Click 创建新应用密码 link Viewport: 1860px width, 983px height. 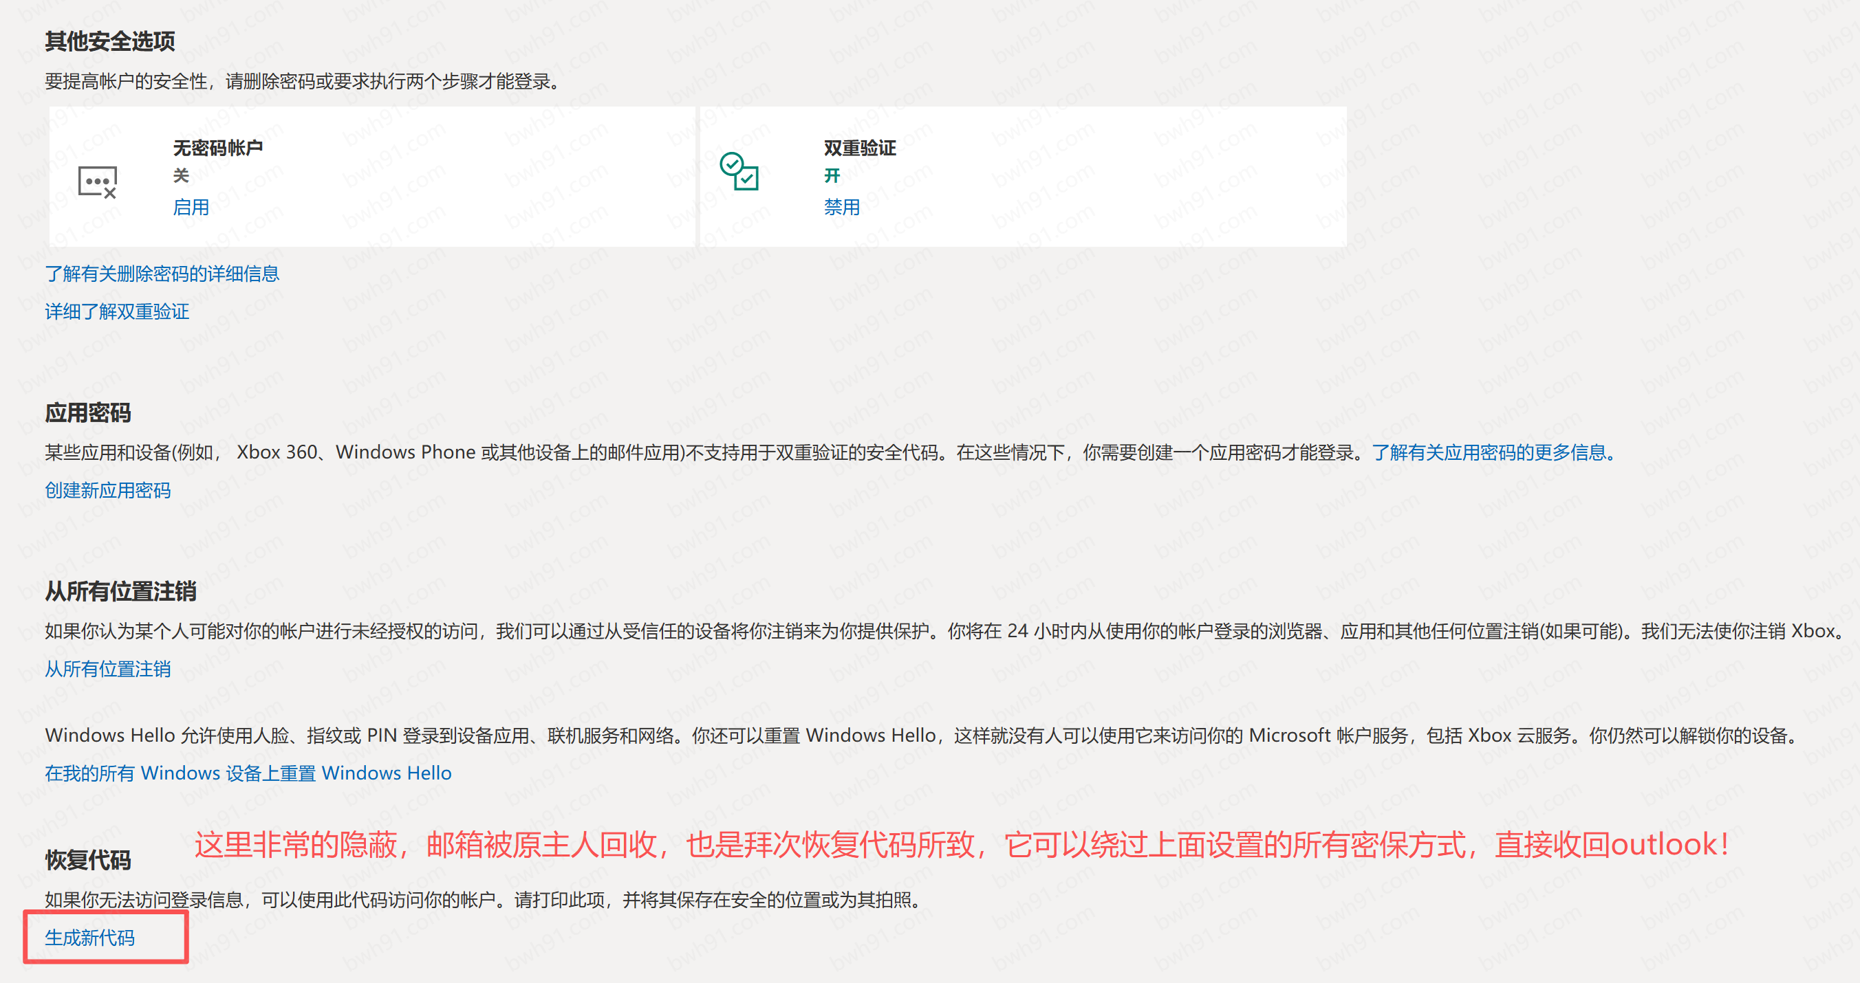pos(107,491)
